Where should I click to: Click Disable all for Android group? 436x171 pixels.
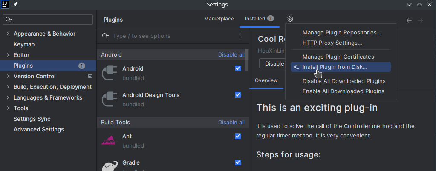231,54
